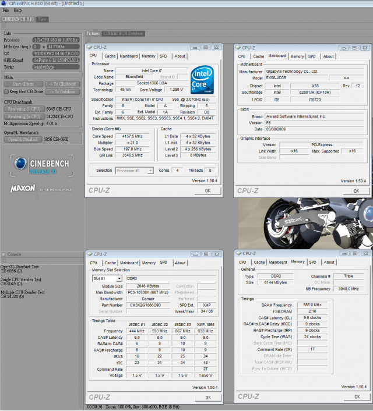The height and width of the screenshot is (411, 373).
Task: Click the PC3-10700H max bandwidth value
Action: tap(148, 292)
